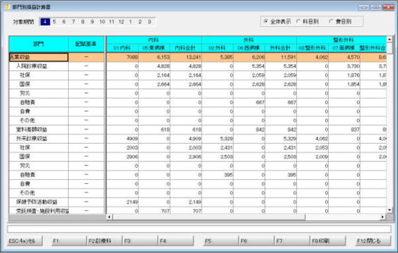The height and width of the screenshot is (253, 398).
Task: Choose month 3 in period selector
Action: coord(149,22)
